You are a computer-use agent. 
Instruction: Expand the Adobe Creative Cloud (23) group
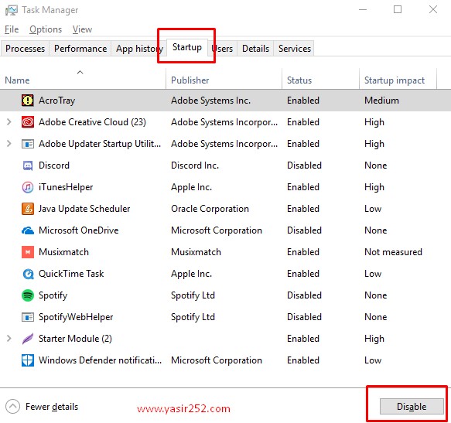click(9, 122)
